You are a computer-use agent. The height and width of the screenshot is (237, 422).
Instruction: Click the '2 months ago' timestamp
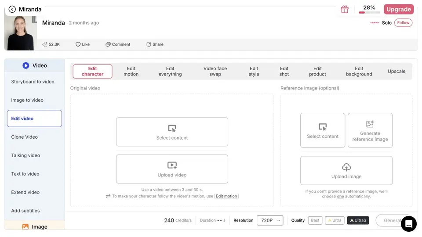(84, 23)
